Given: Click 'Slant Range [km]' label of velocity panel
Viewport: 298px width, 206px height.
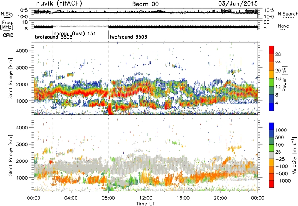Looking at the screenshot, I should tap(10, 155).
